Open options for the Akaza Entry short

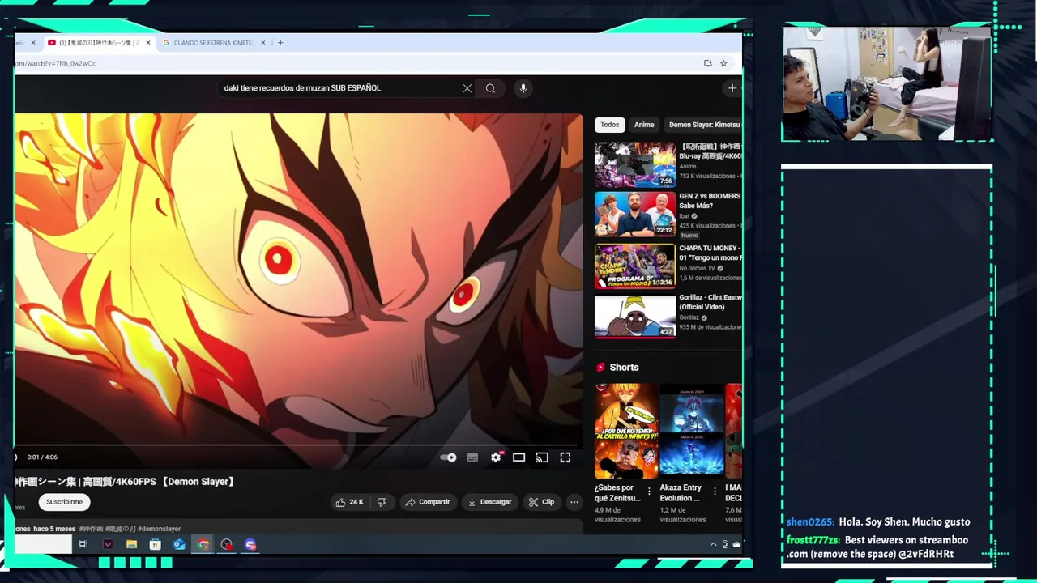715,492
